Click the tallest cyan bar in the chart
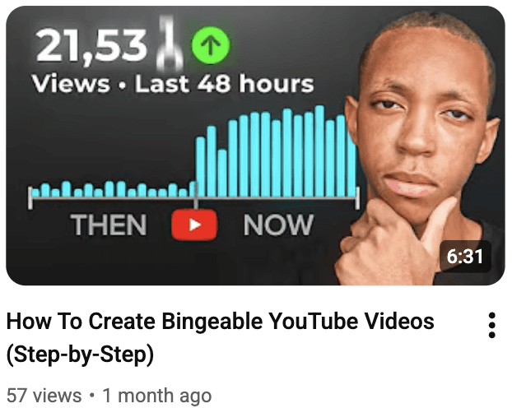512x408 pixels. pos(319,151)
